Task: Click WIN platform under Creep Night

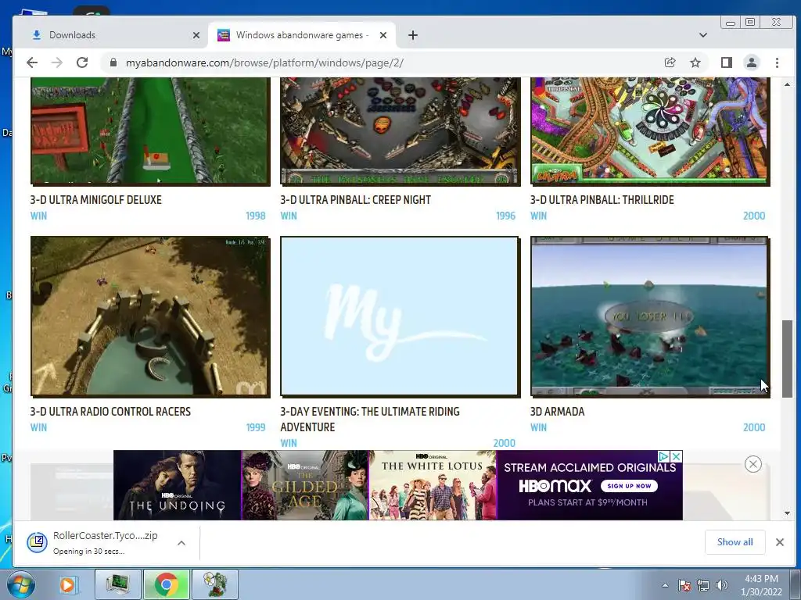Action: click(x=289, y=216)
